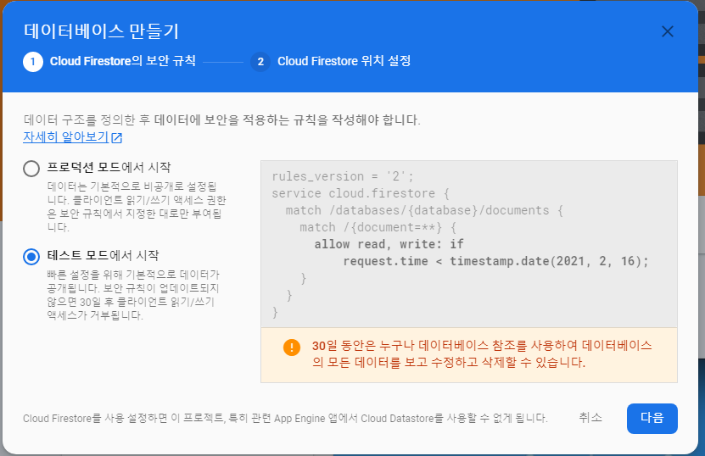Click the step 1 circle indicator
Image resolution: width=705 pixels, height=456 pixels.
tap(33, 62)
